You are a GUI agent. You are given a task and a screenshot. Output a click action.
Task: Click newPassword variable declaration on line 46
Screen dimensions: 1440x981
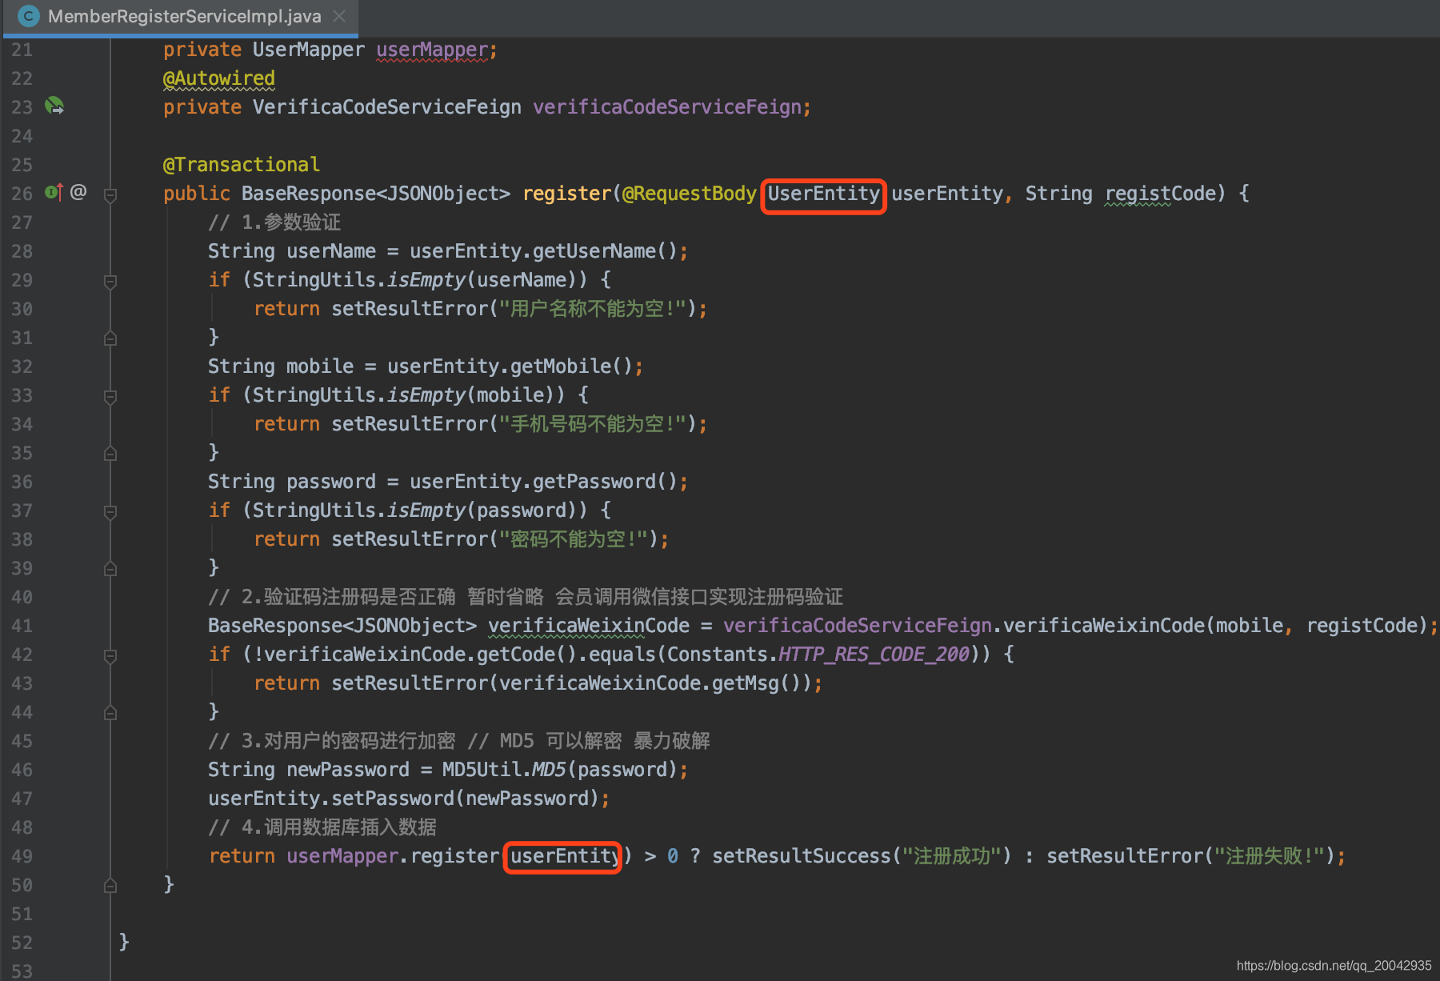(348, 770)
